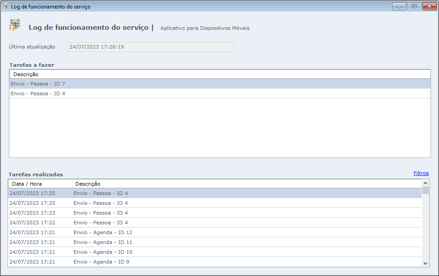The width and height of the screenshot is (439, 276).
Task: Minimize the Log de funcionamento window
Action: pos(399,6)
